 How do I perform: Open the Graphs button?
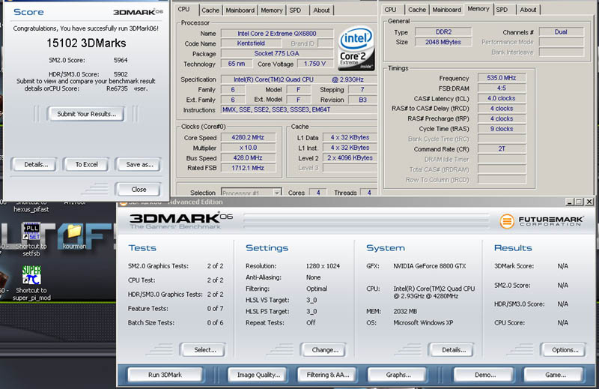click(398, 375)
